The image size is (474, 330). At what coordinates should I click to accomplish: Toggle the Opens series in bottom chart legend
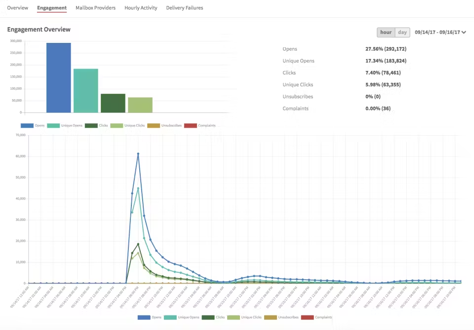[143, 317]
